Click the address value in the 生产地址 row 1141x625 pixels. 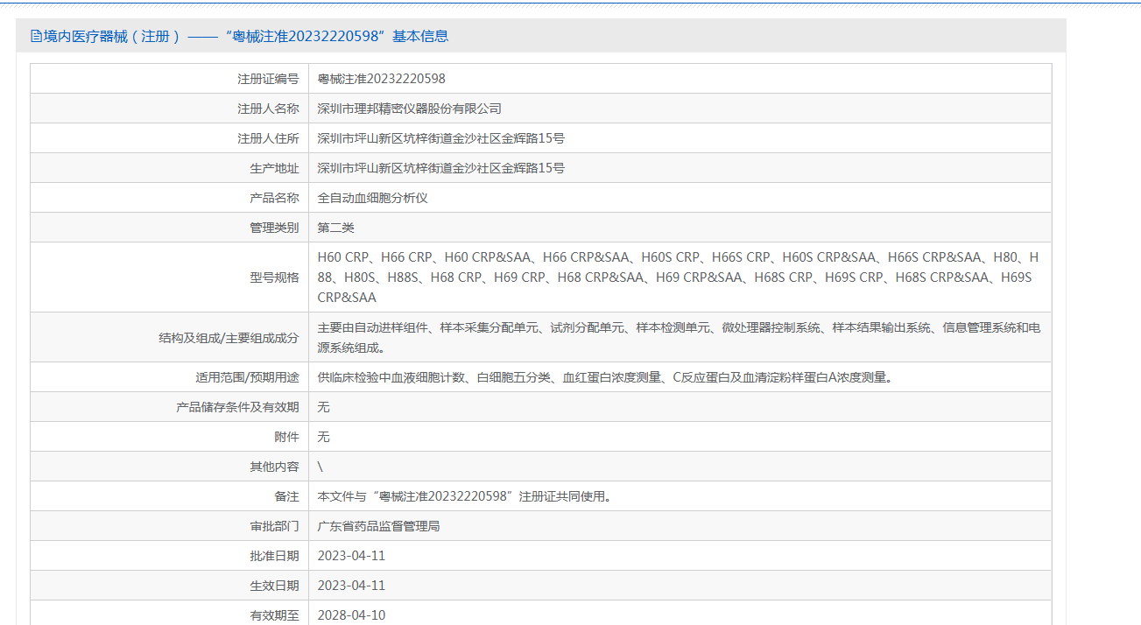point(440,168)
